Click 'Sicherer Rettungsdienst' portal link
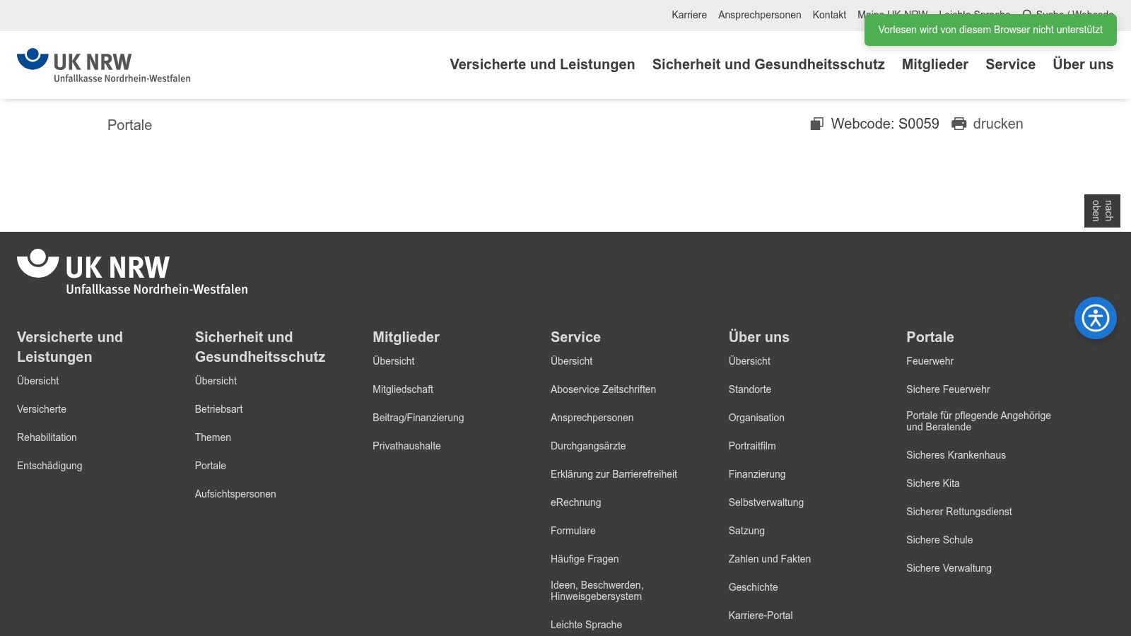This screenshot has width=1131, height=636. click(959, 512)
